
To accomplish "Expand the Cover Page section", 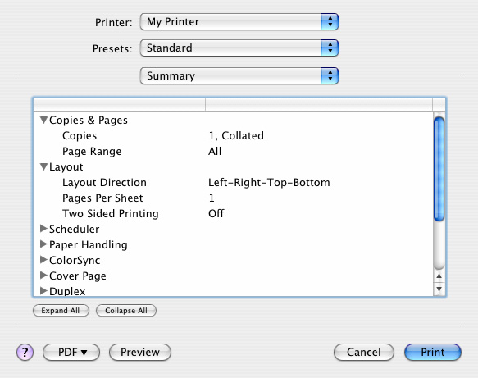I will point(43,276).
